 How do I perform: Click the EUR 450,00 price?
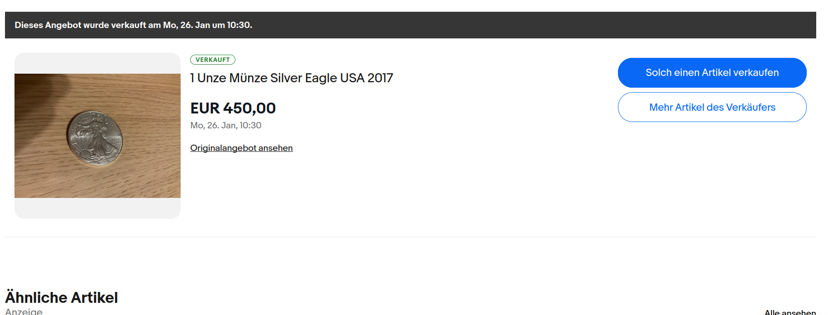coord(233,108)
